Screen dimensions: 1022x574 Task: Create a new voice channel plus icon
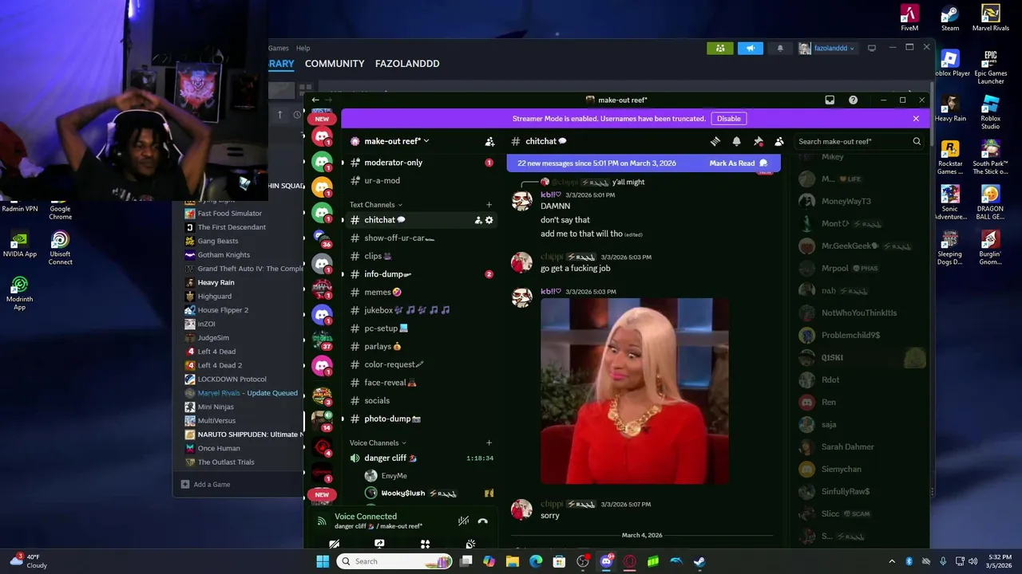click(x=489, y=442)
